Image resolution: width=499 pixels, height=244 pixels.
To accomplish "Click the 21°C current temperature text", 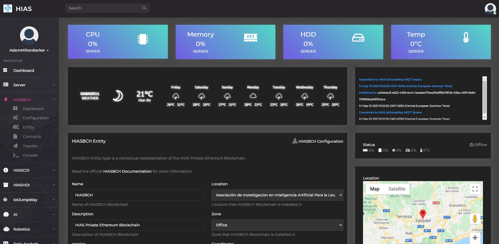I will 144,94.
